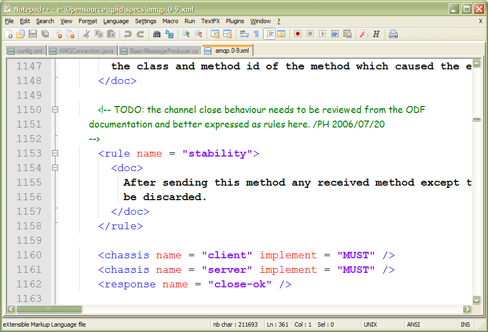Image resolution: width=488 pixels, height=332 pixels.
Task: Click the Print icon
Action: 392,33
